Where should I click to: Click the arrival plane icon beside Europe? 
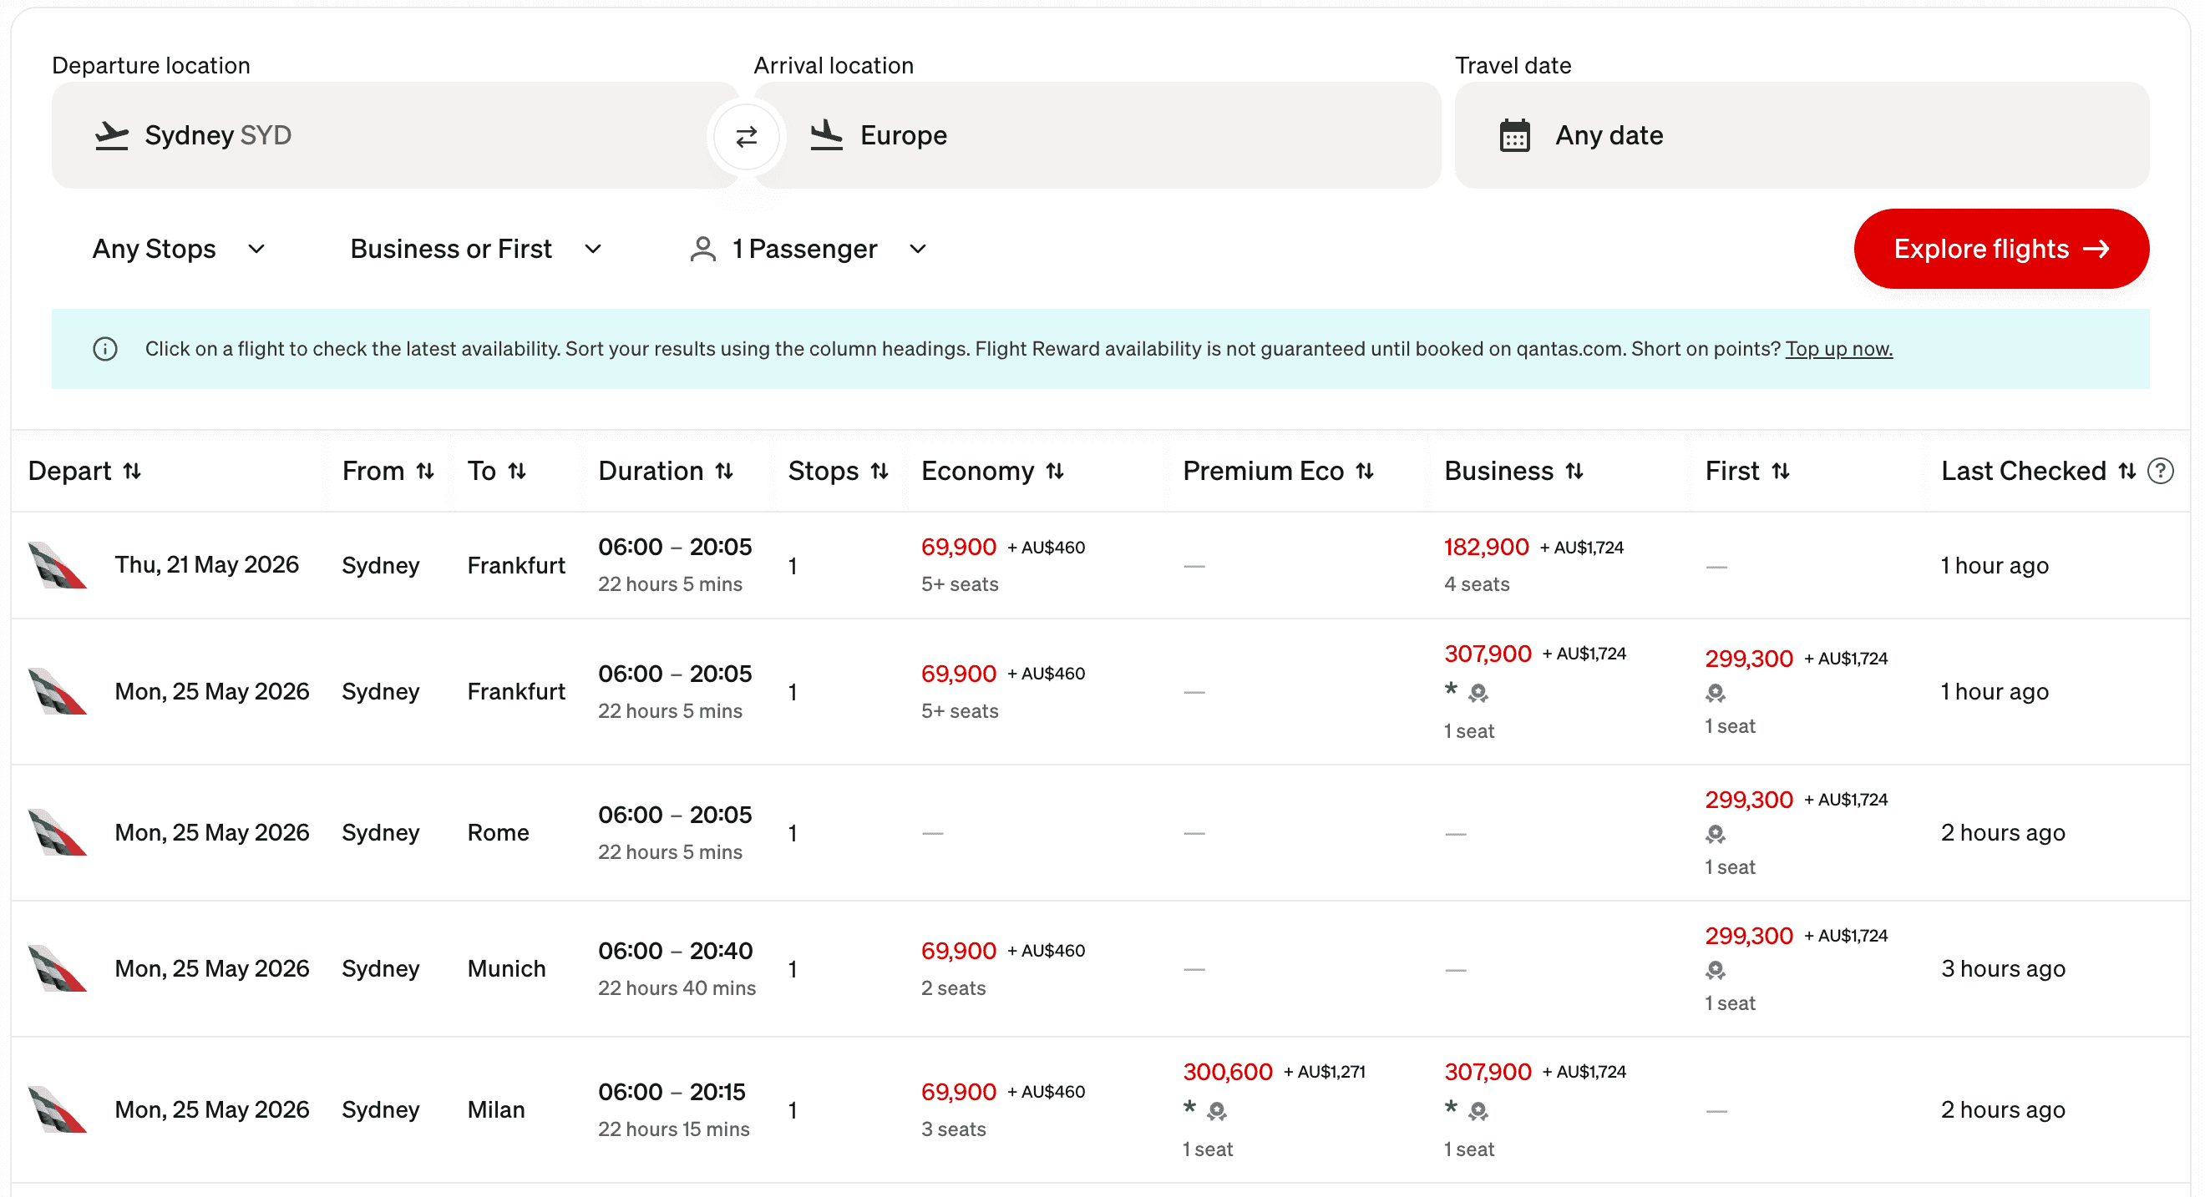(x=826, y=135)
